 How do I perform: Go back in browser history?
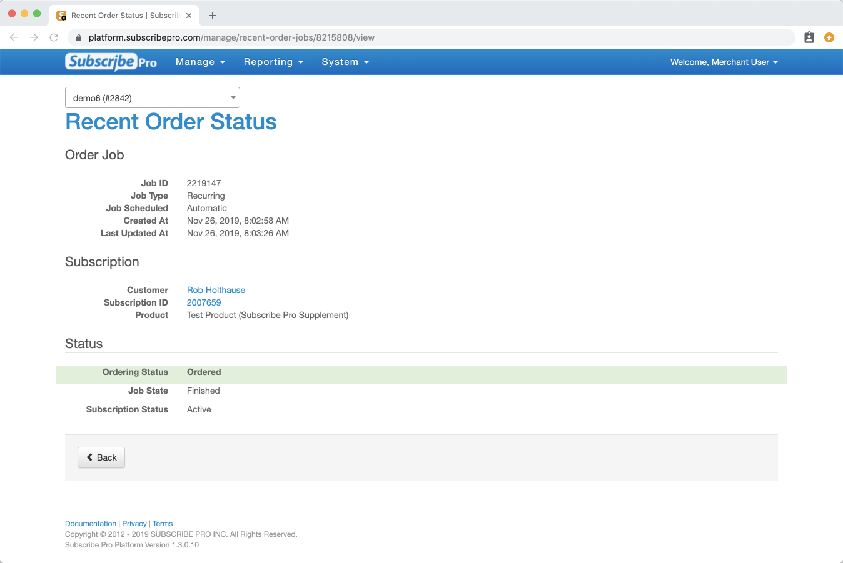click(14, 37)
